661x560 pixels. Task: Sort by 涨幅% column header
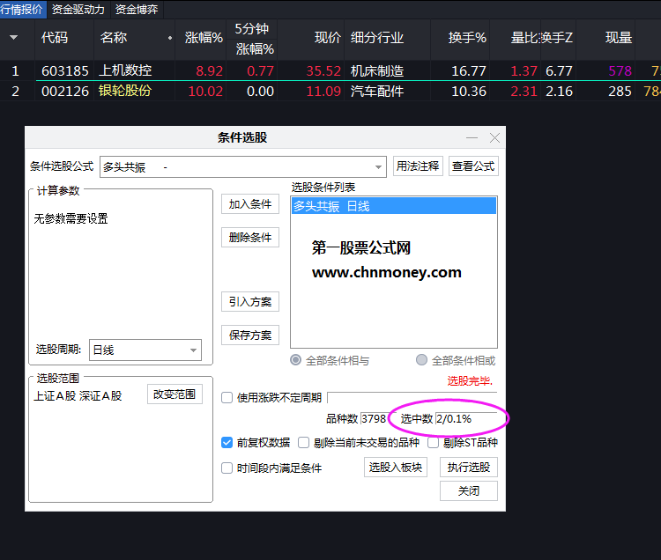point(204,38)
